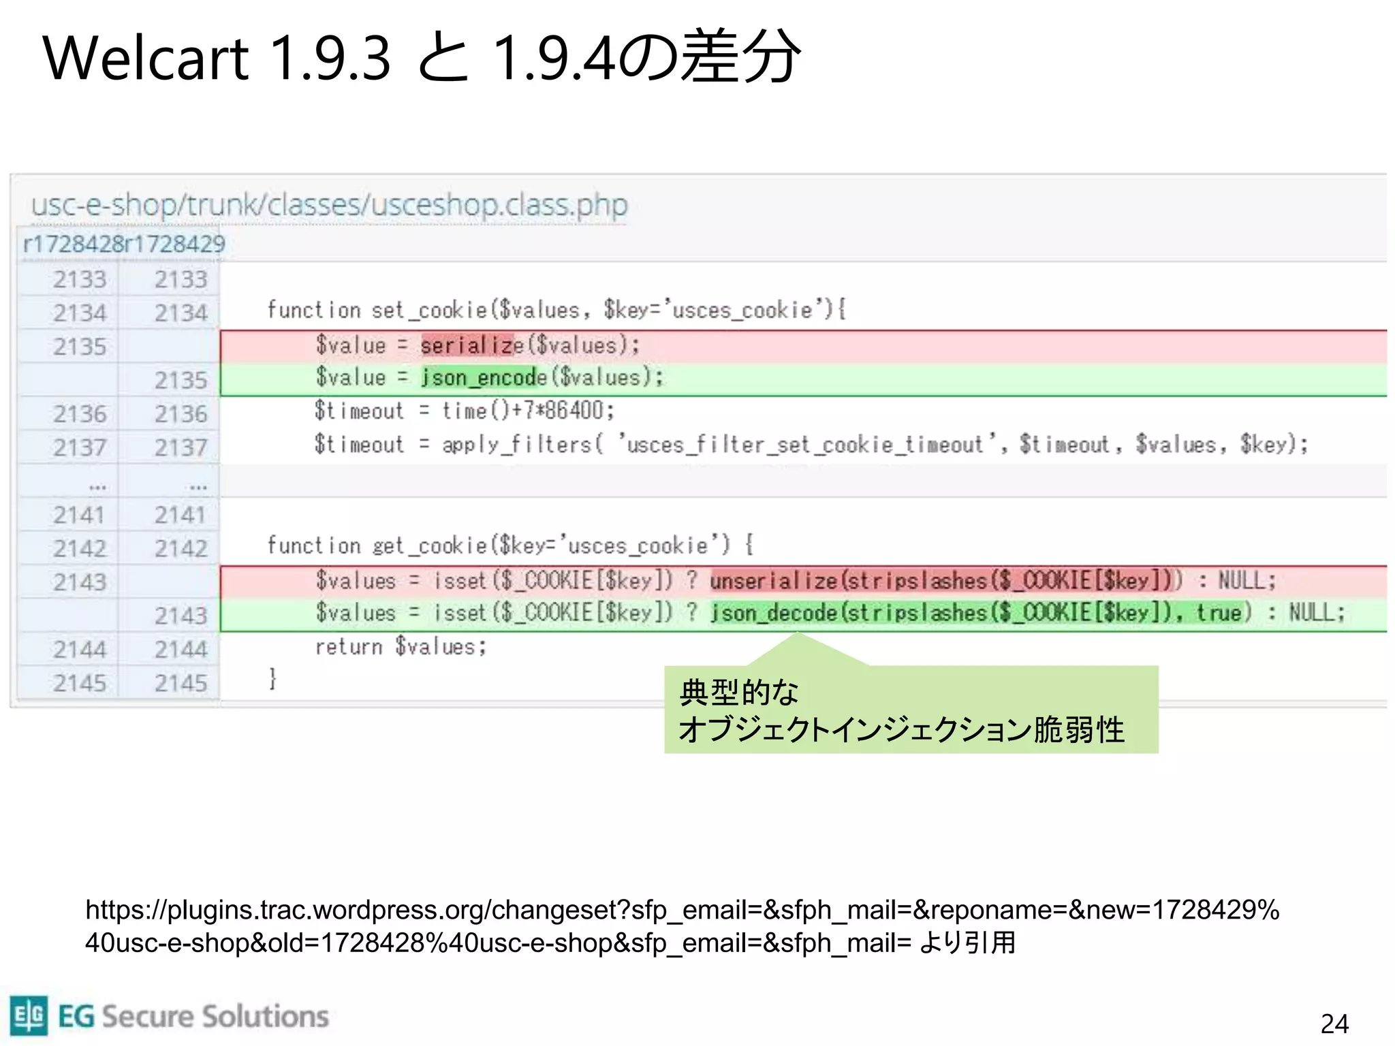Viewport: 1395px width, 1046px height.
Task: Click the green object injection vulnerability callout
Action: tap(911, 710)
